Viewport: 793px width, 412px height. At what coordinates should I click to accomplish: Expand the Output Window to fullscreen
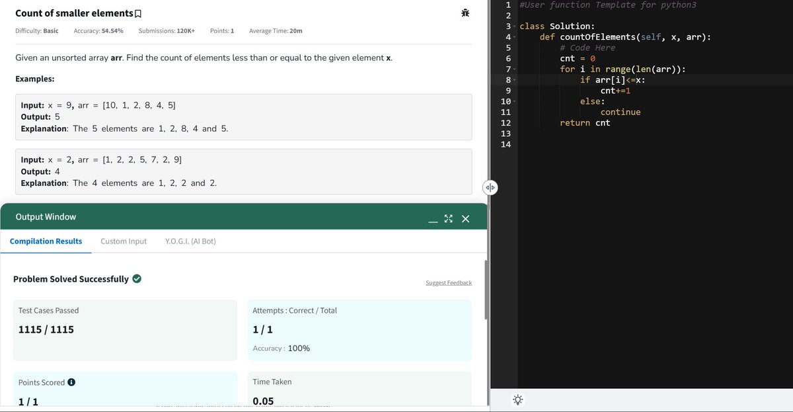(449, 219)
